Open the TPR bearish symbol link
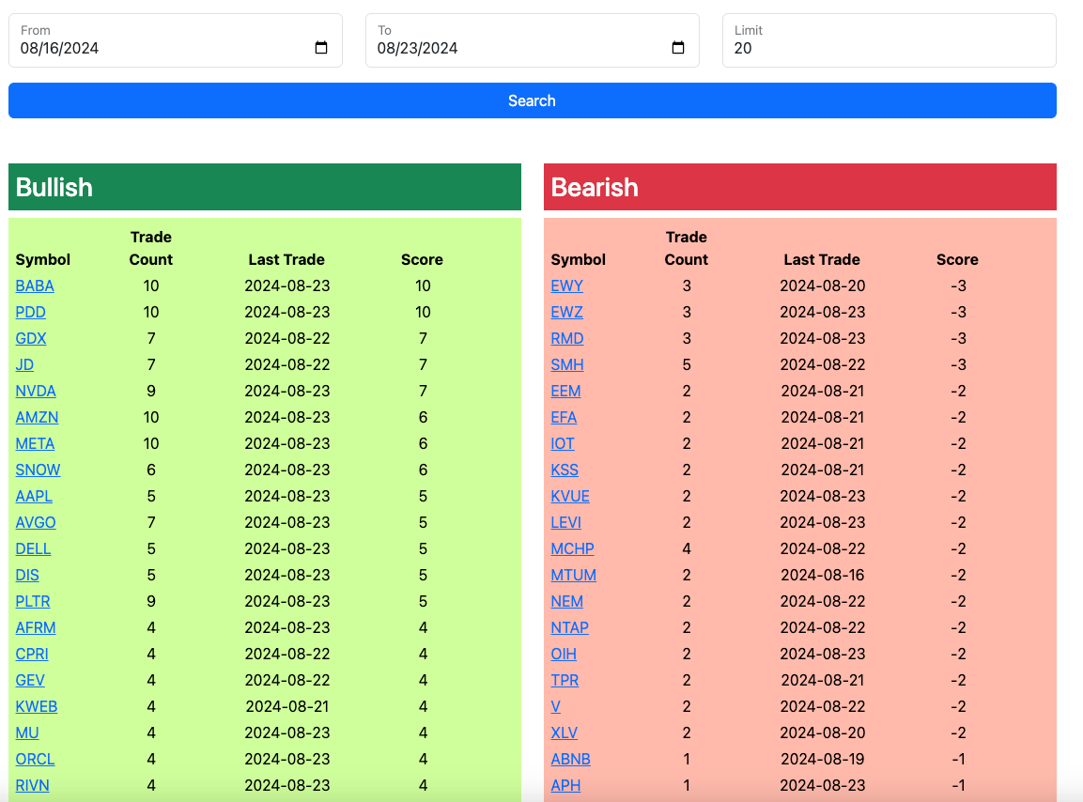Screen dimensions: 1083x802 coord(565,681)
